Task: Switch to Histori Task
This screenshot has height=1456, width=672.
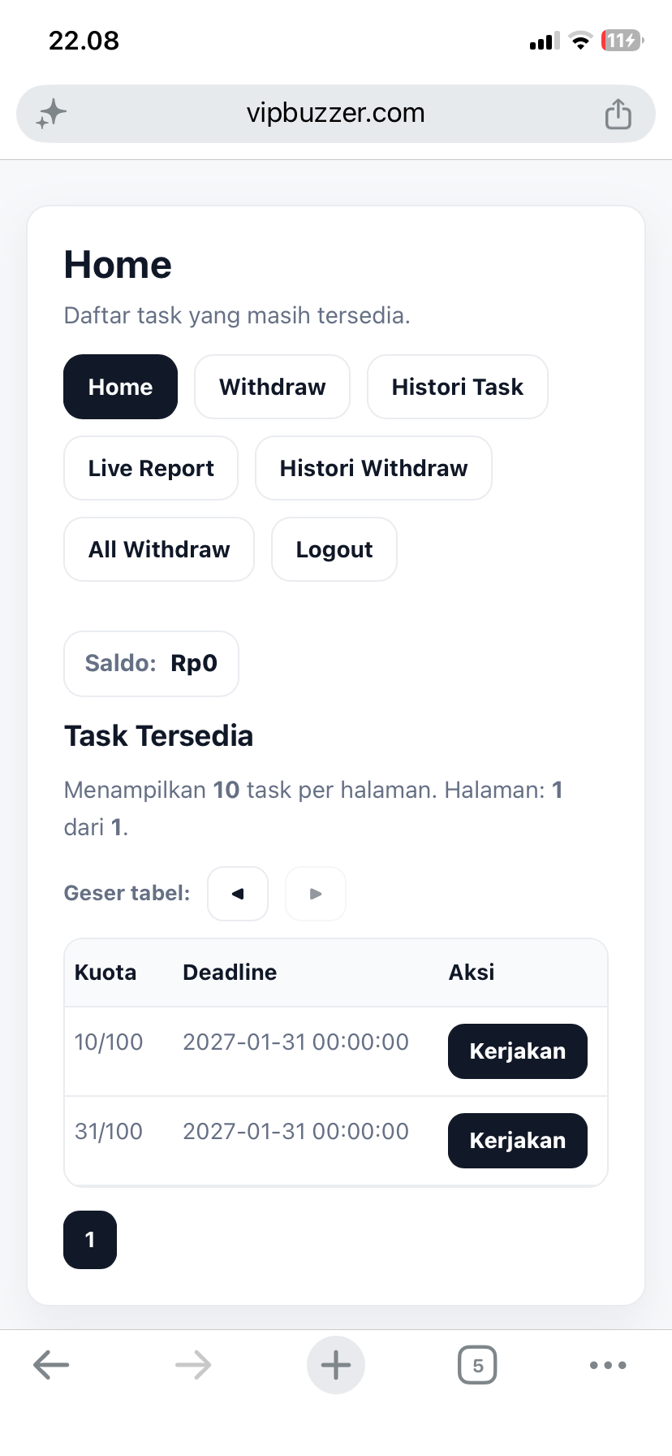Action: tap(458, 387)
